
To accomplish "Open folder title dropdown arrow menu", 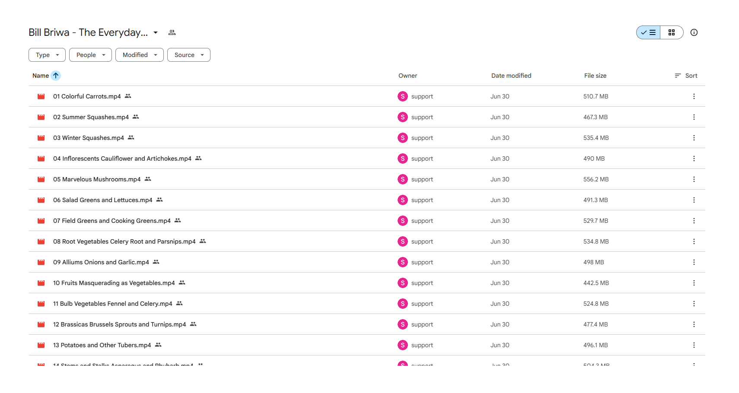I will pyautogui.click(x=156, y=32).
